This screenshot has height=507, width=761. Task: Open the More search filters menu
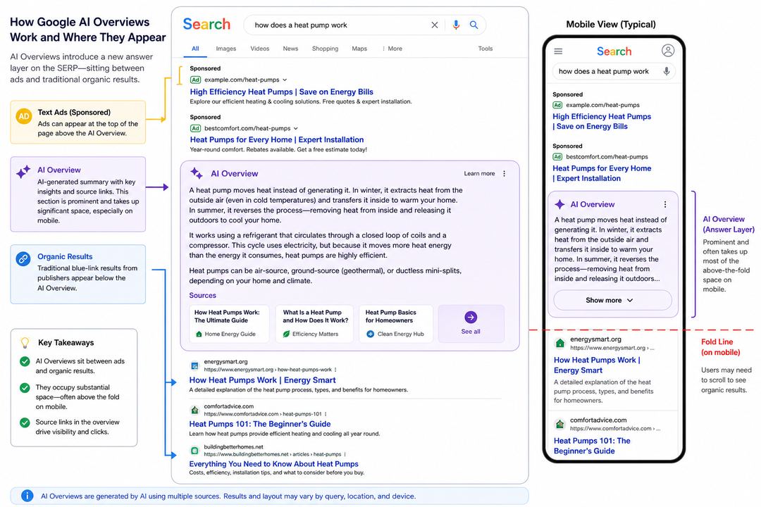(392, 49)
